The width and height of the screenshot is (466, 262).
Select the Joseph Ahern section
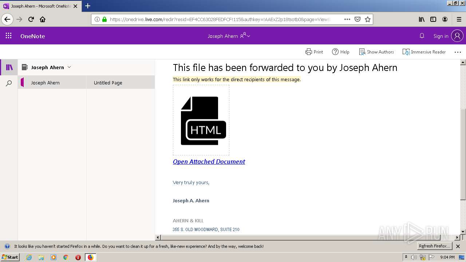tap(52, 83)
